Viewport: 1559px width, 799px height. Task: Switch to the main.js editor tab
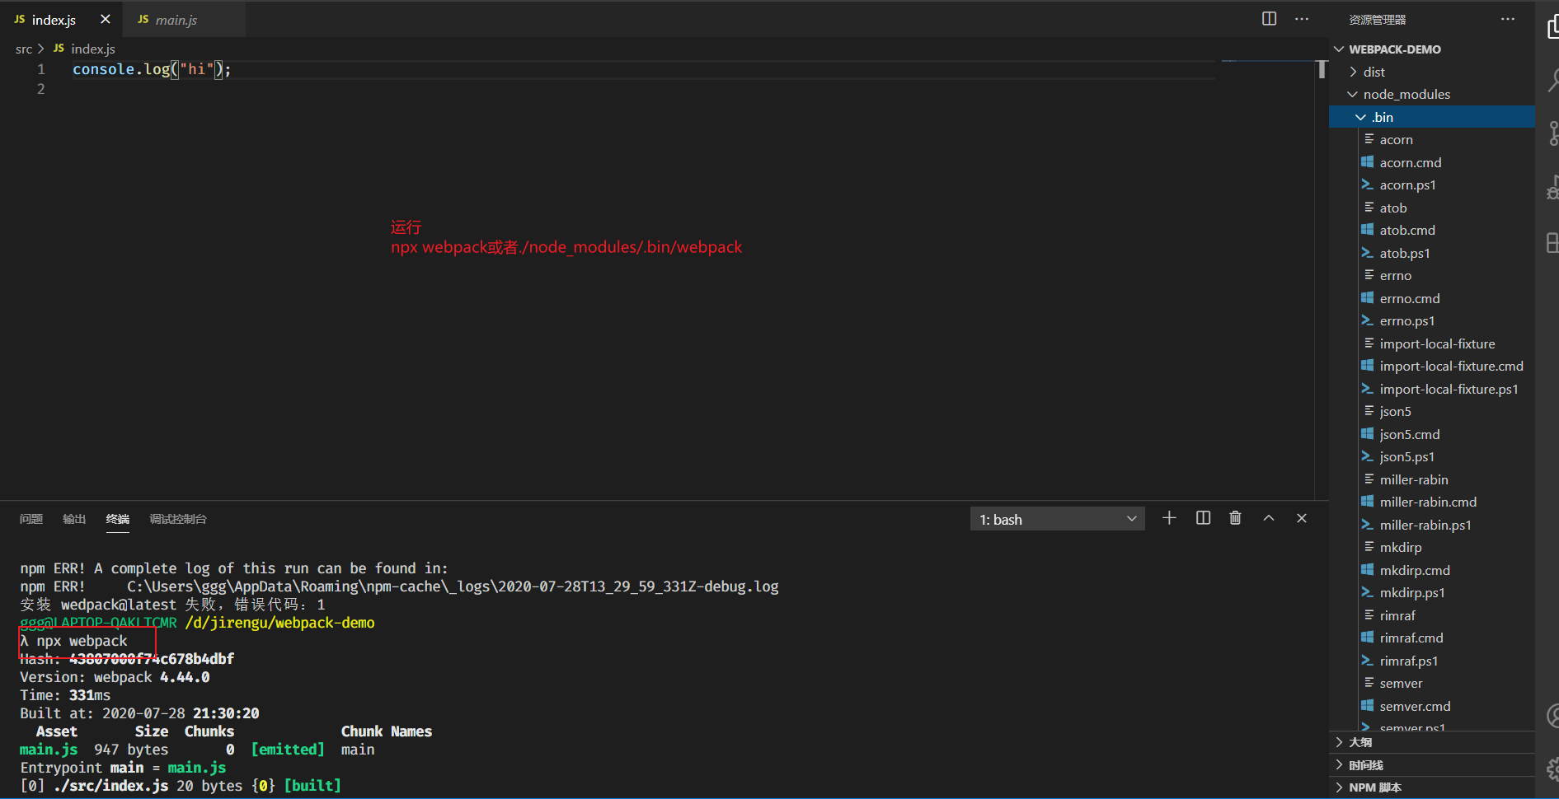(184, 19)
